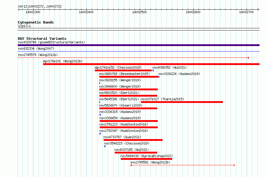
Task: Open dgv176e201 (Wong2012b) label
Action: click(x=63, y=61)
